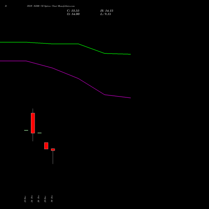Click the 23 Dec date axis label
The height and width of the screenshot is (209, 209).
click(25, 199)
